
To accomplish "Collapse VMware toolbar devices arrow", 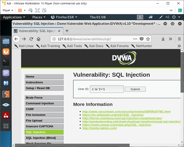I will tap(171, 10).
